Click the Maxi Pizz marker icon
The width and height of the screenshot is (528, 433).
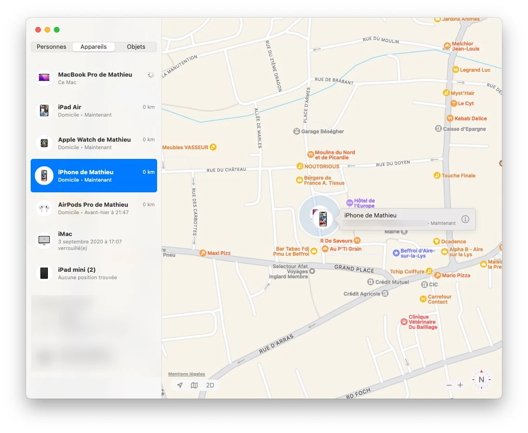point(203,253)
